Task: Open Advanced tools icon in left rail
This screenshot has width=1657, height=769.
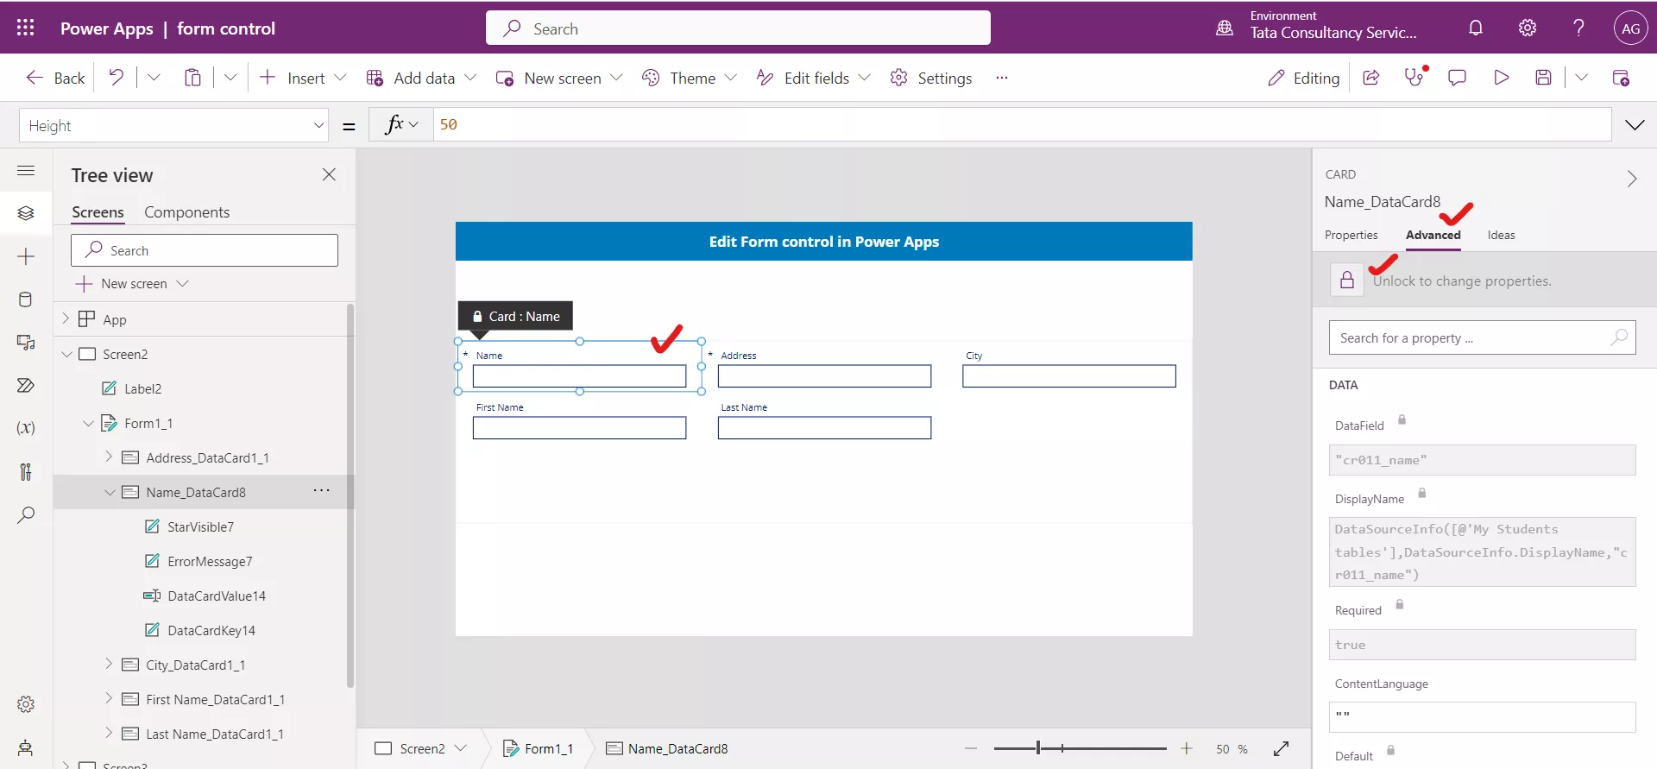Action: coord(26,471)
